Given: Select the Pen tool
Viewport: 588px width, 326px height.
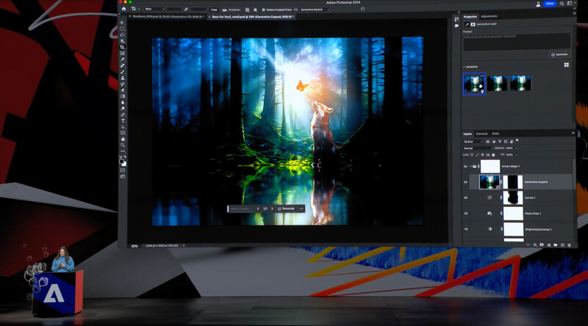Looking at the screenshot, I should (122, 115).
